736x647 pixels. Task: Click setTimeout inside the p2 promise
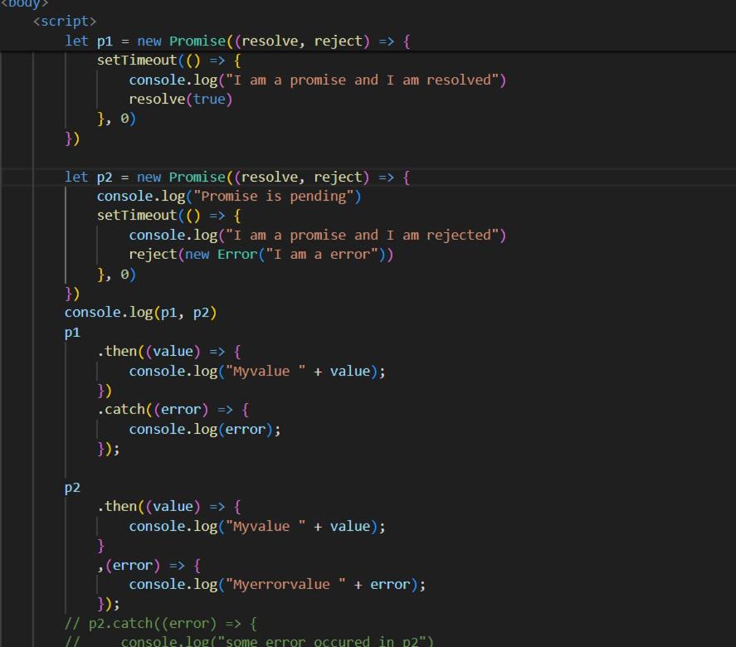137,216
